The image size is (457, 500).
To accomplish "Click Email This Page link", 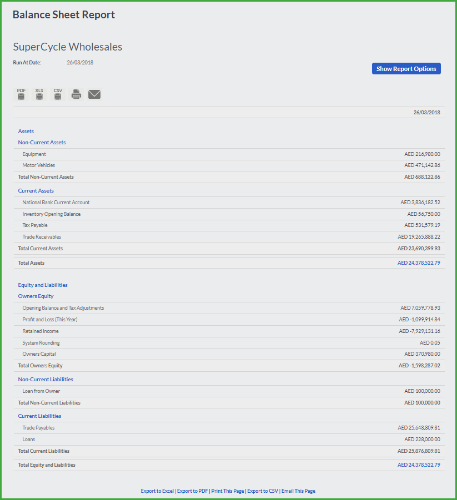I will (x=298, y=491).
